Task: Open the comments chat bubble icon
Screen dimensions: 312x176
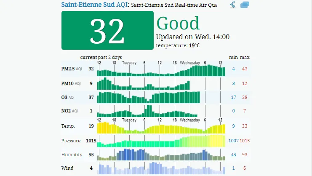Action: click(x=245, y=5)
